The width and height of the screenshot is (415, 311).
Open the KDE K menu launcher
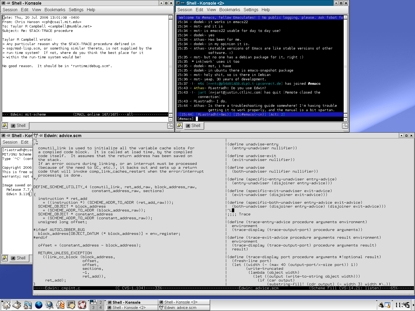(6, 305)
